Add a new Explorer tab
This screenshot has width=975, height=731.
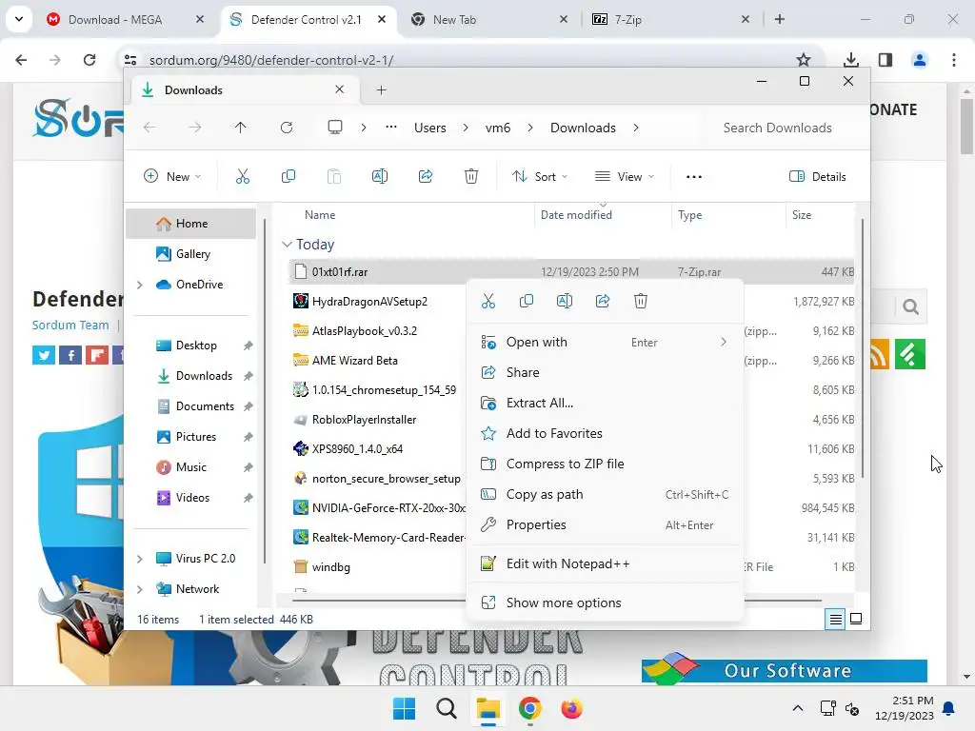[x=381, y=90]
